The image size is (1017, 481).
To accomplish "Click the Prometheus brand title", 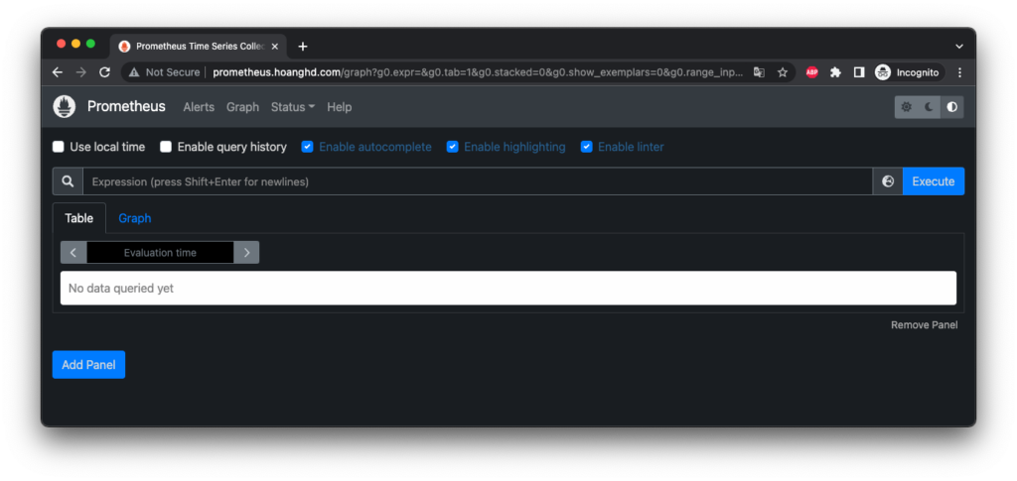I will tap(126, 106).
